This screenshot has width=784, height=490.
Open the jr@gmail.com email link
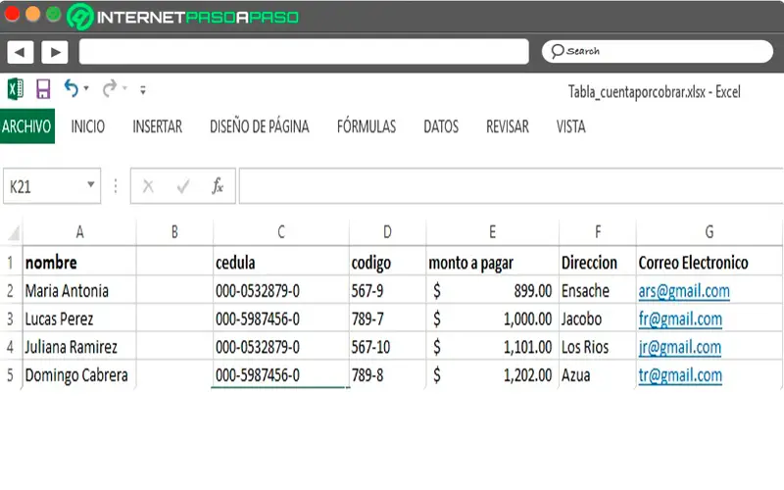(x=679, y=347)
